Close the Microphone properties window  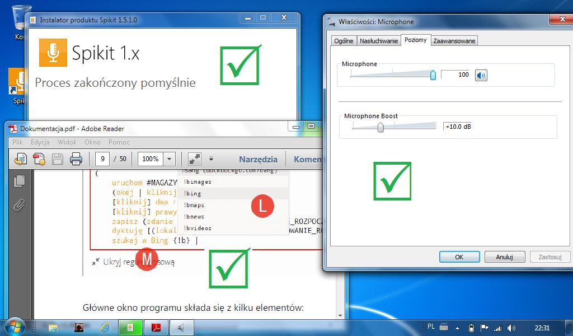pos(562,18)
